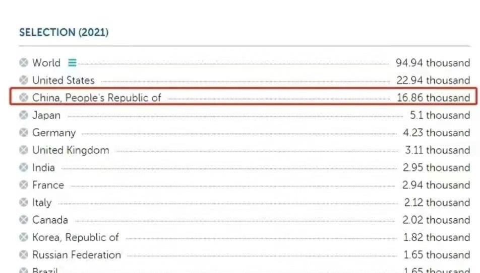Viewport: 480px width, 273px height.
Task: Remove India from the selection
Action: click(24, 167)
